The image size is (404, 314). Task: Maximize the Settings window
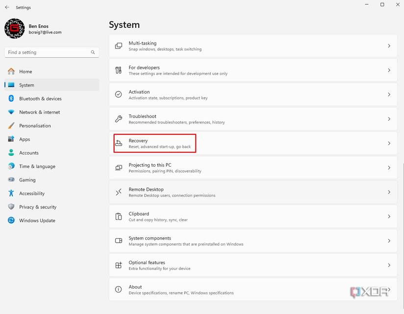(382, 4)
